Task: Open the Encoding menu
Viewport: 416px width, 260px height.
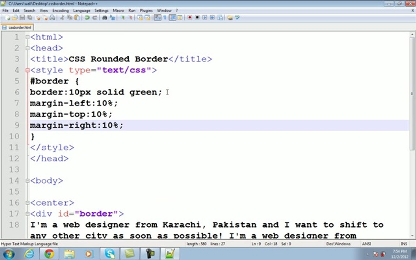Action: (61, 10)
